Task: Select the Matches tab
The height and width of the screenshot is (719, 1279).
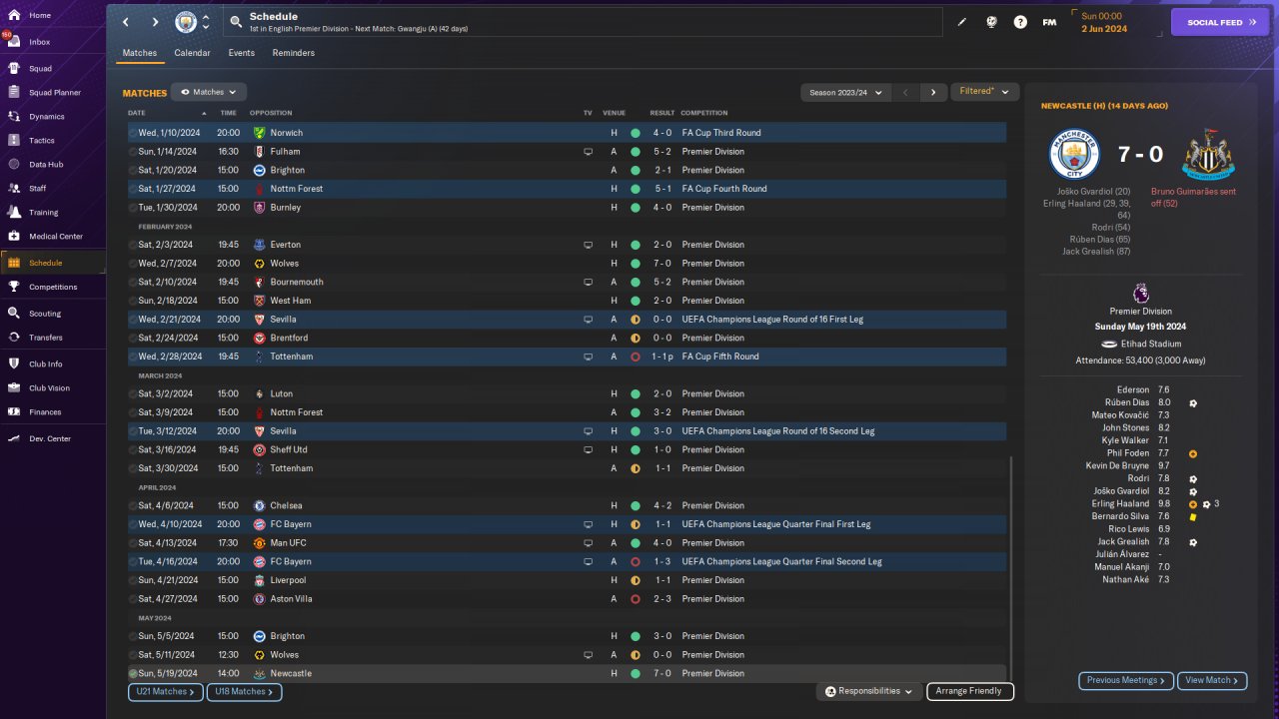Action: [140, 53]
